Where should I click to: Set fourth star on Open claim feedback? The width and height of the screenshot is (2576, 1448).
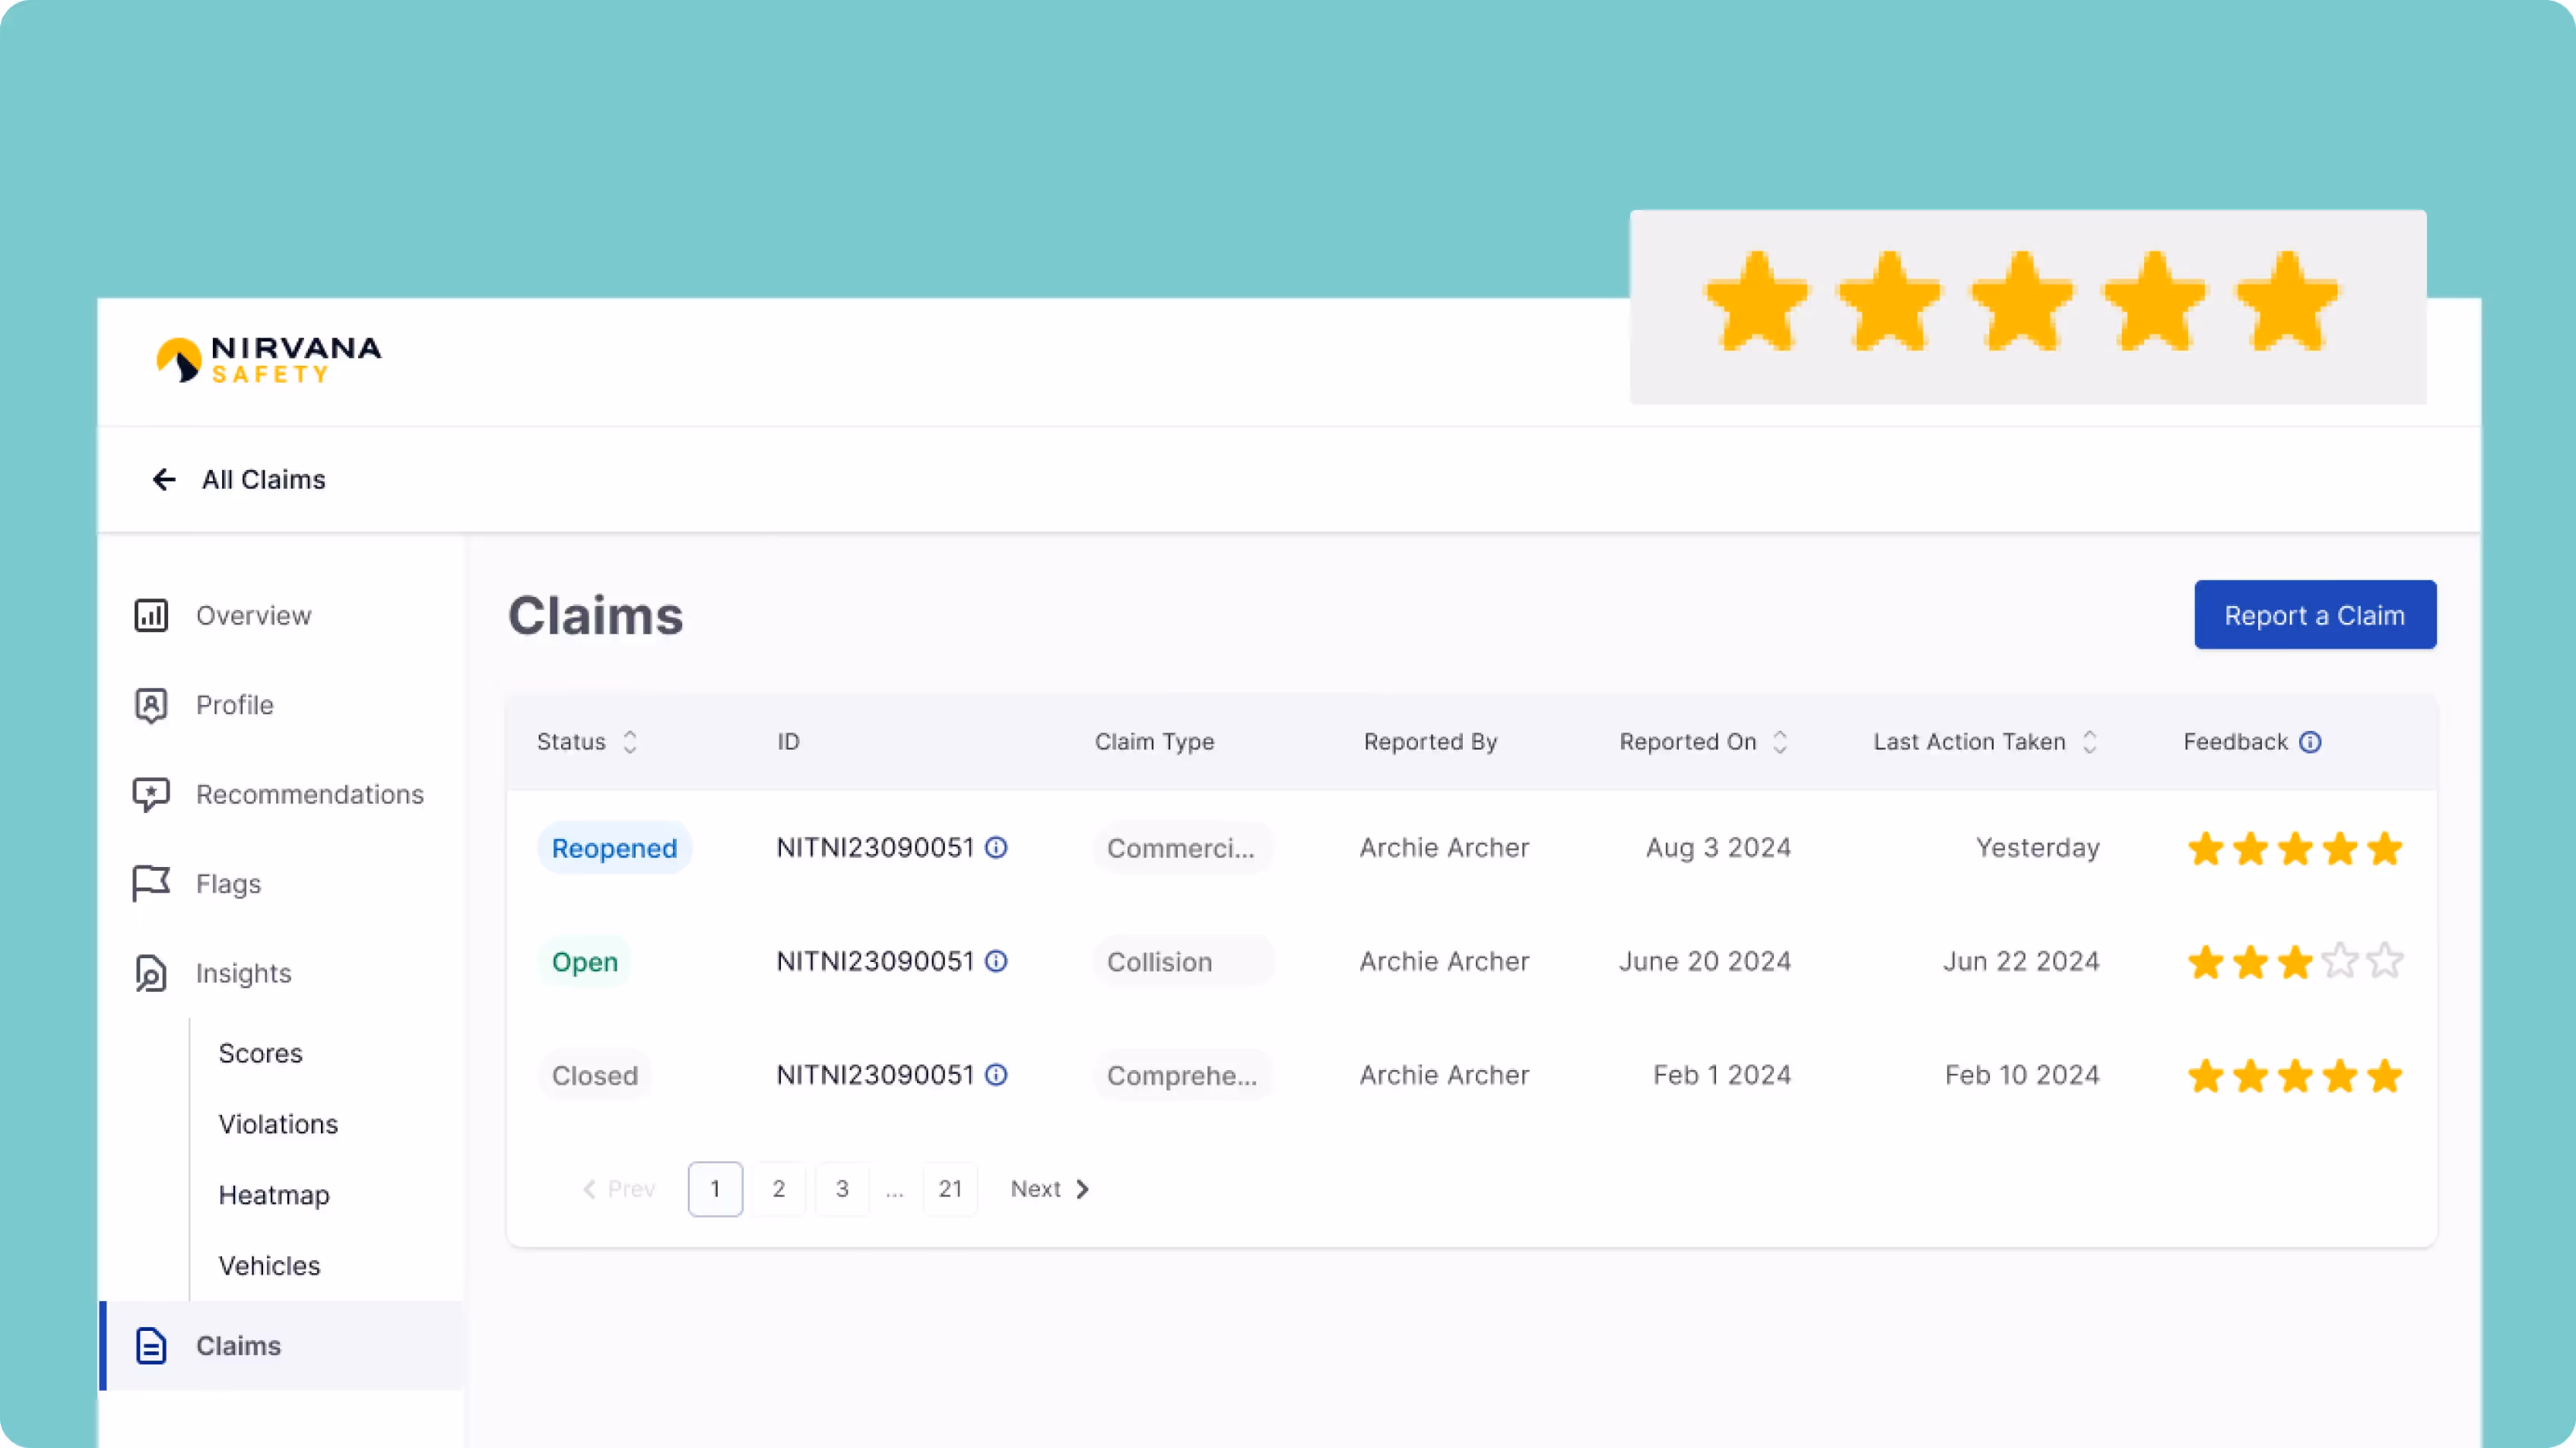click(2340, 962)
